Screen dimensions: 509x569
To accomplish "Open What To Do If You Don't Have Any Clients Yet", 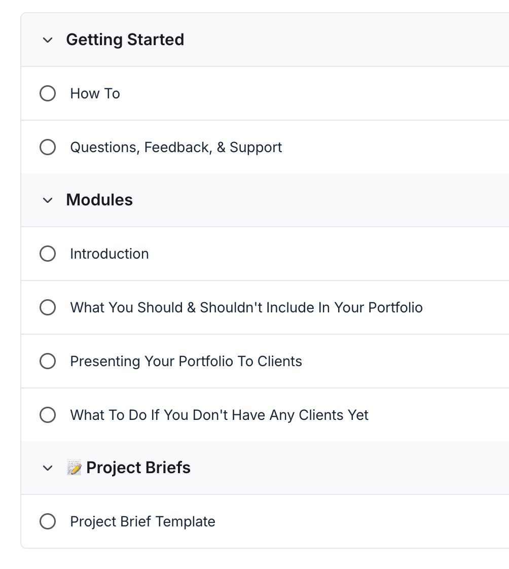I will point(219,415).
